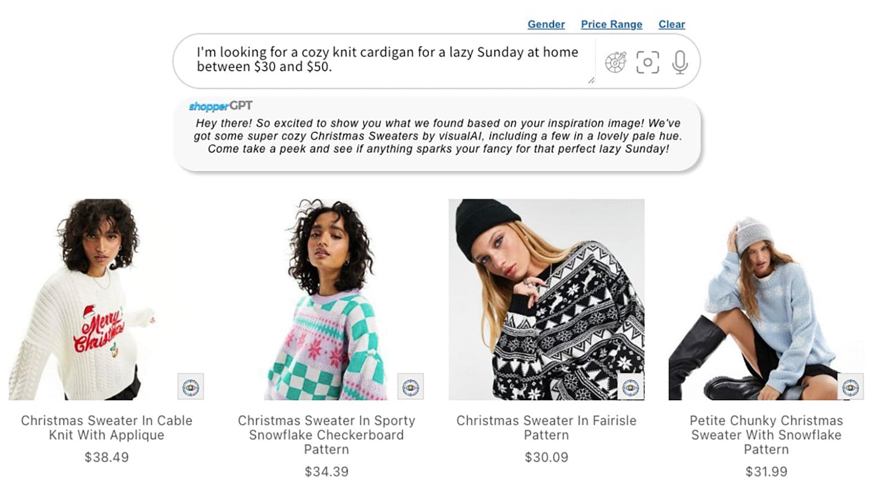Select Petite Chunky Christmas Sweater title
This screenshot has height=492, width=875.
coord(766,435)
